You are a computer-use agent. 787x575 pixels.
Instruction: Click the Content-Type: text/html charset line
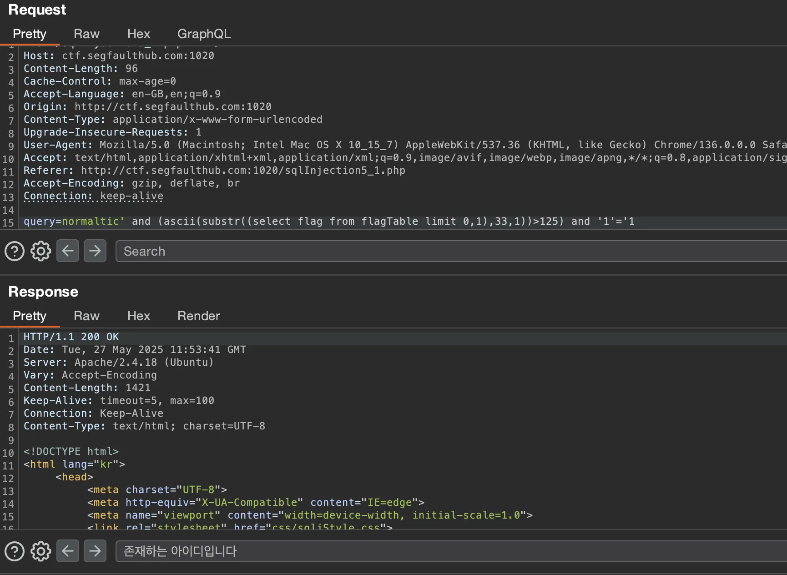[144, 426]
